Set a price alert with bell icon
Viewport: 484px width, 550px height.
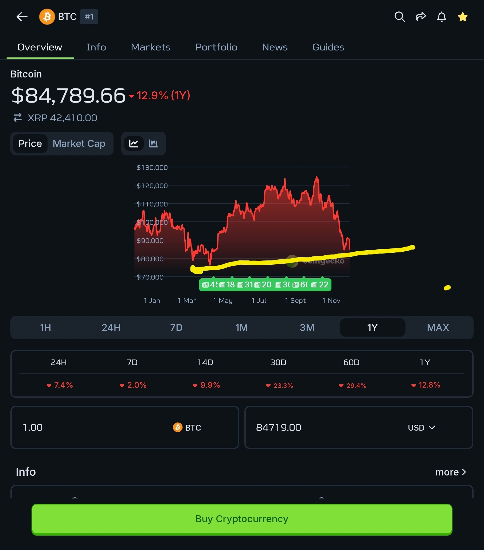coord(442,17)
